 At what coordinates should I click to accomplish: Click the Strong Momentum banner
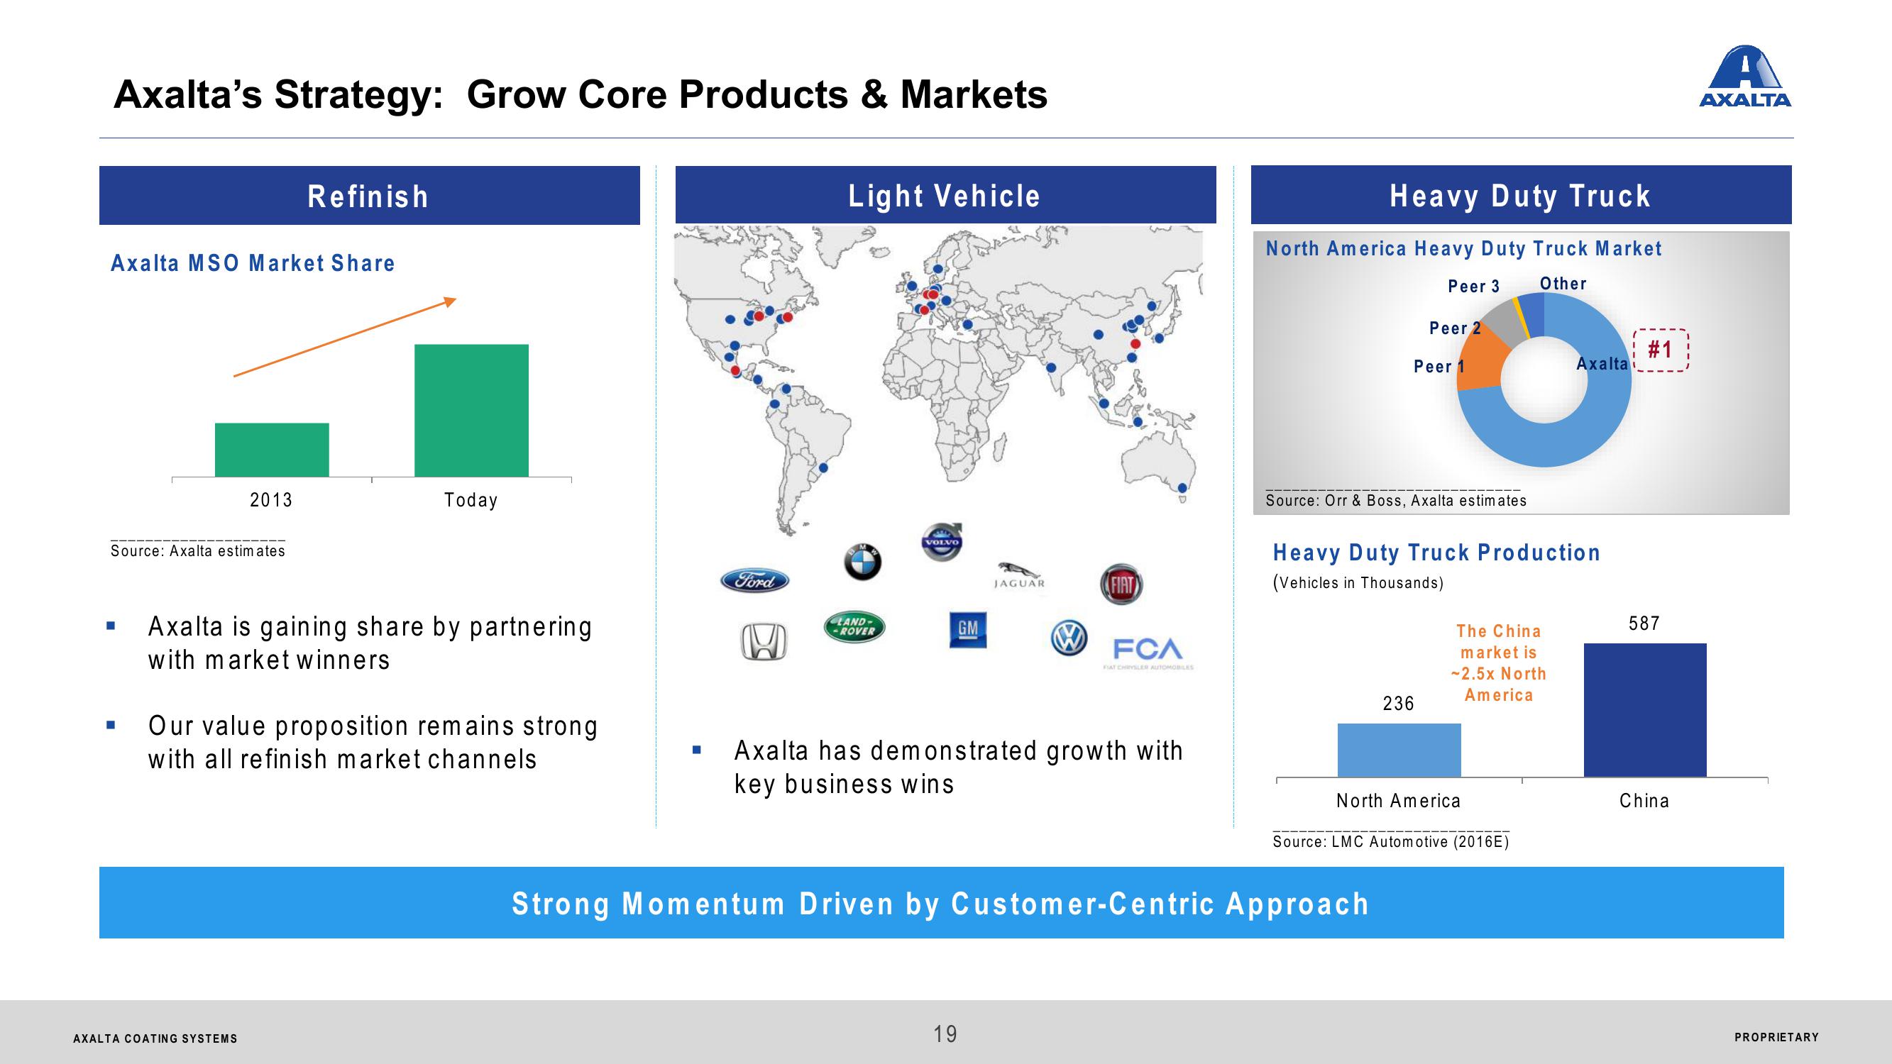click(x=942, y=902)
